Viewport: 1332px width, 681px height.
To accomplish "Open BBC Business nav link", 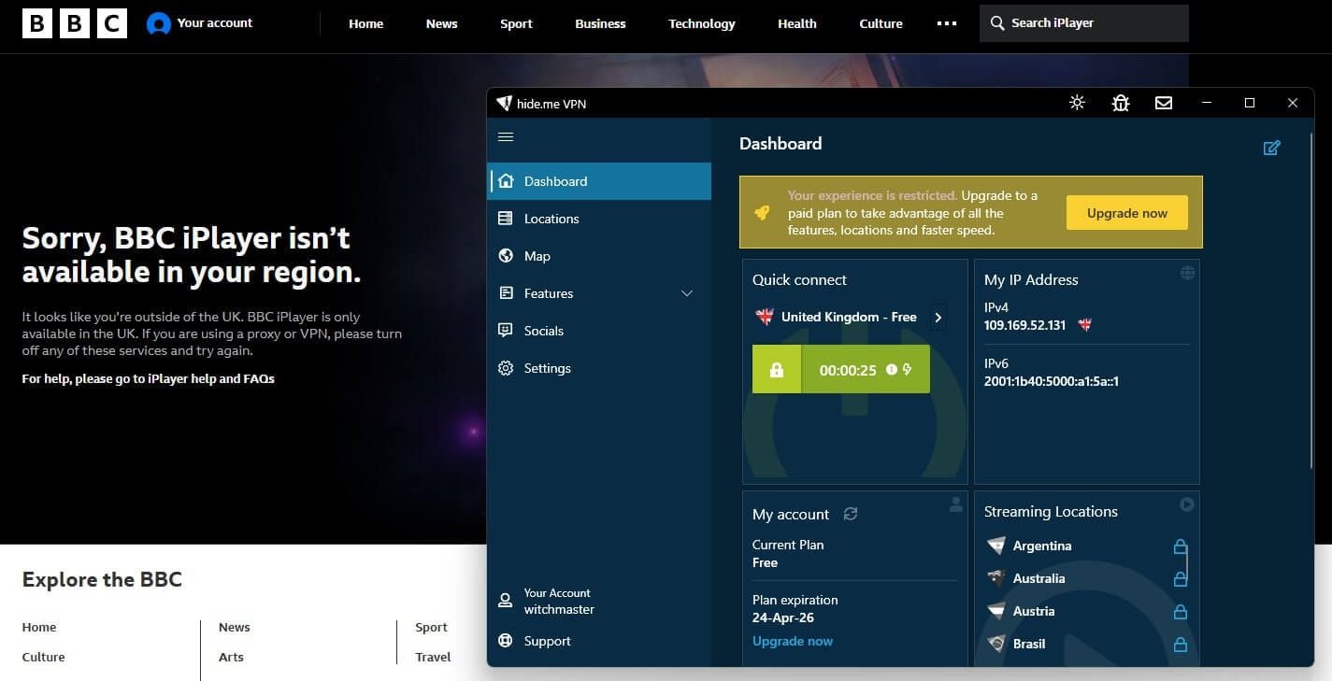I will (x=600, y=23).
